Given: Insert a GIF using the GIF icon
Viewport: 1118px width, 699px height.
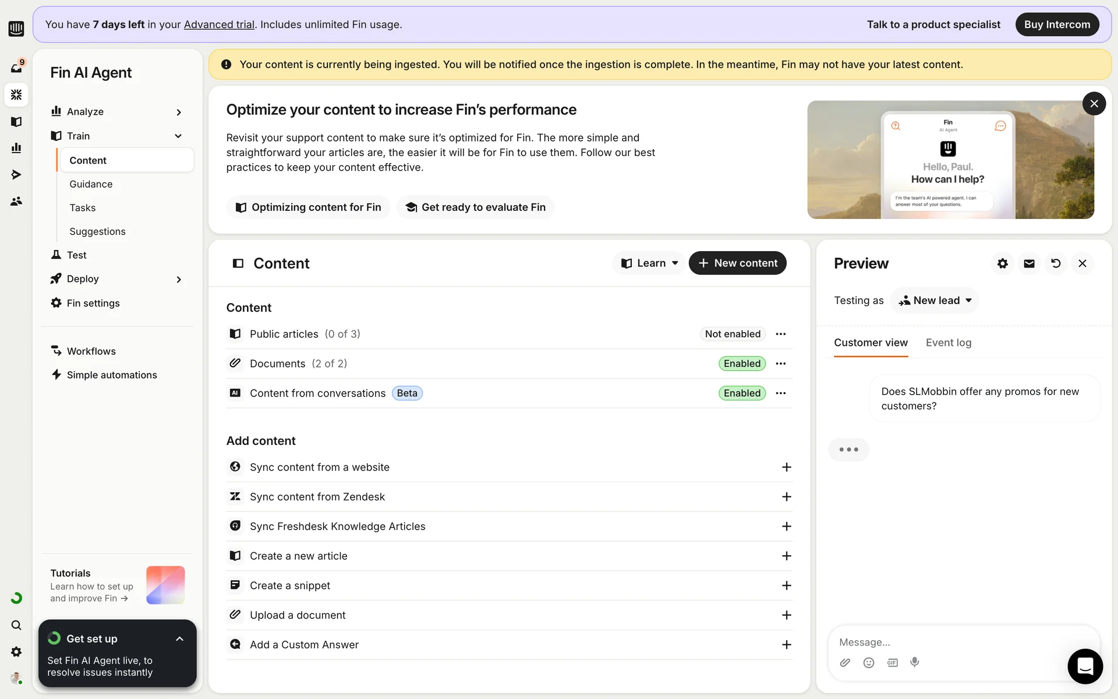Looking at the screenshot, I should 892,662.
